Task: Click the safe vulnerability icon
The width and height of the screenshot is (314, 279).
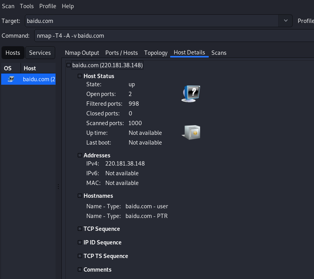Action: 191,133
